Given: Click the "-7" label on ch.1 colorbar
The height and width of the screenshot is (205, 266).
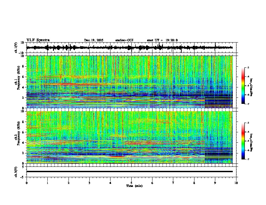Looking at the screenshot, I should click(x=248, y=104).
